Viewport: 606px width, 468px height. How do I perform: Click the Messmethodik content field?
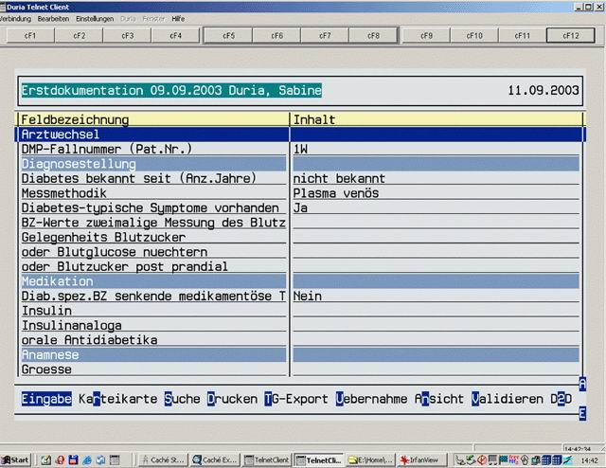pyautogui.click(x=436, y=193)
